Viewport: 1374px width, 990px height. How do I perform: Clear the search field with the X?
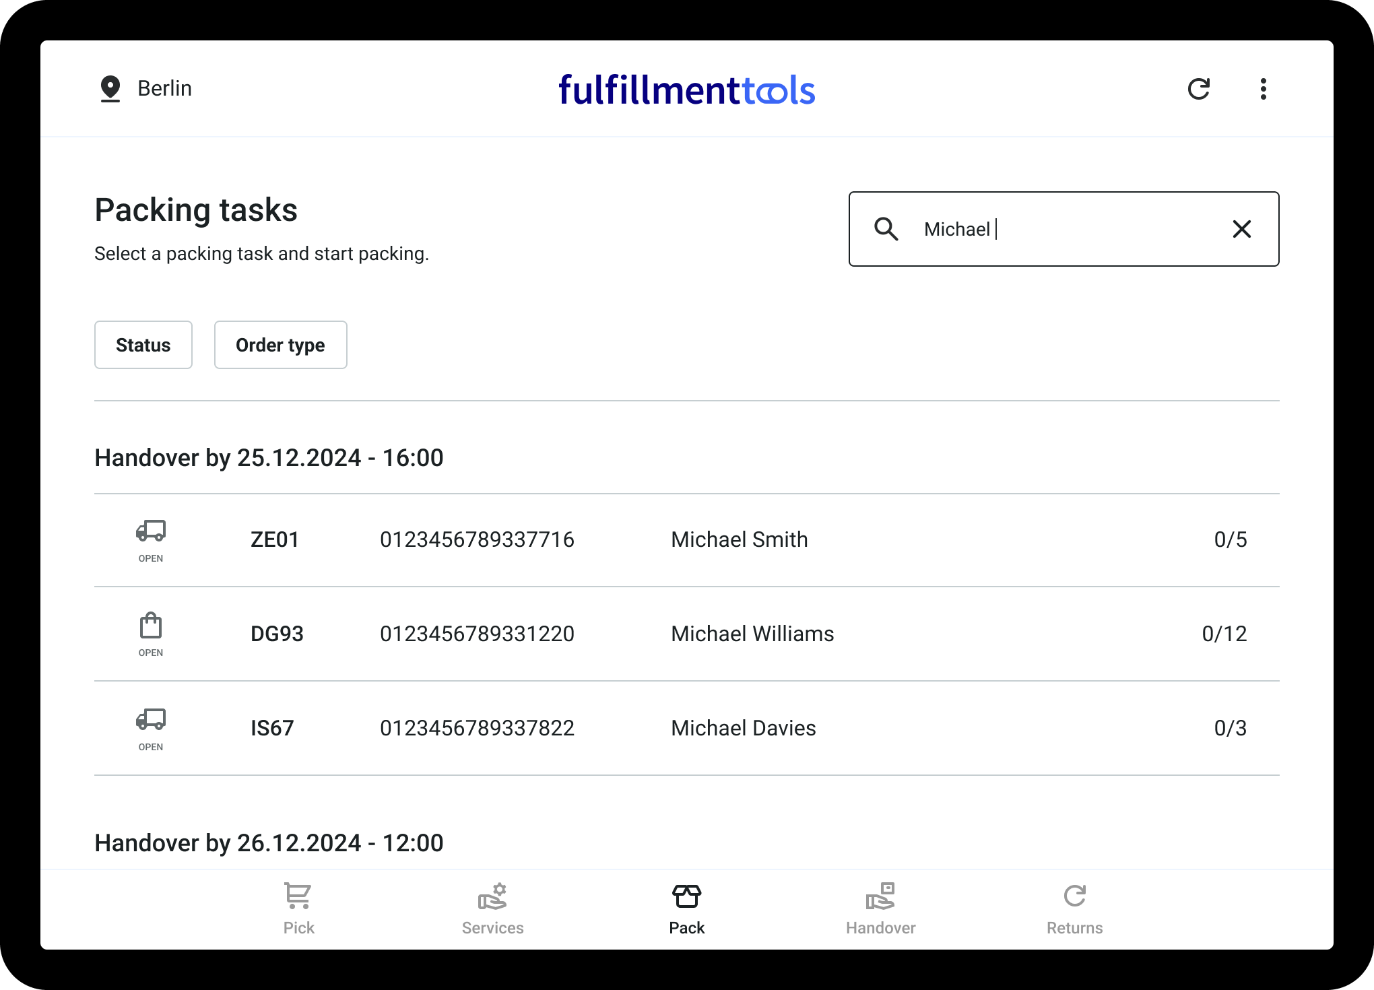tap(1241, 229)
